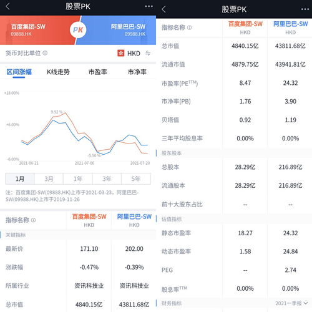
Task: Tap the 动态市盈率 value 1.58
Action: coord(245,251)
